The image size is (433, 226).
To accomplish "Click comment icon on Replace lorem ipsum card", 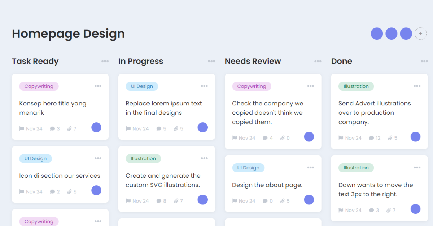I will coord(159,129).
